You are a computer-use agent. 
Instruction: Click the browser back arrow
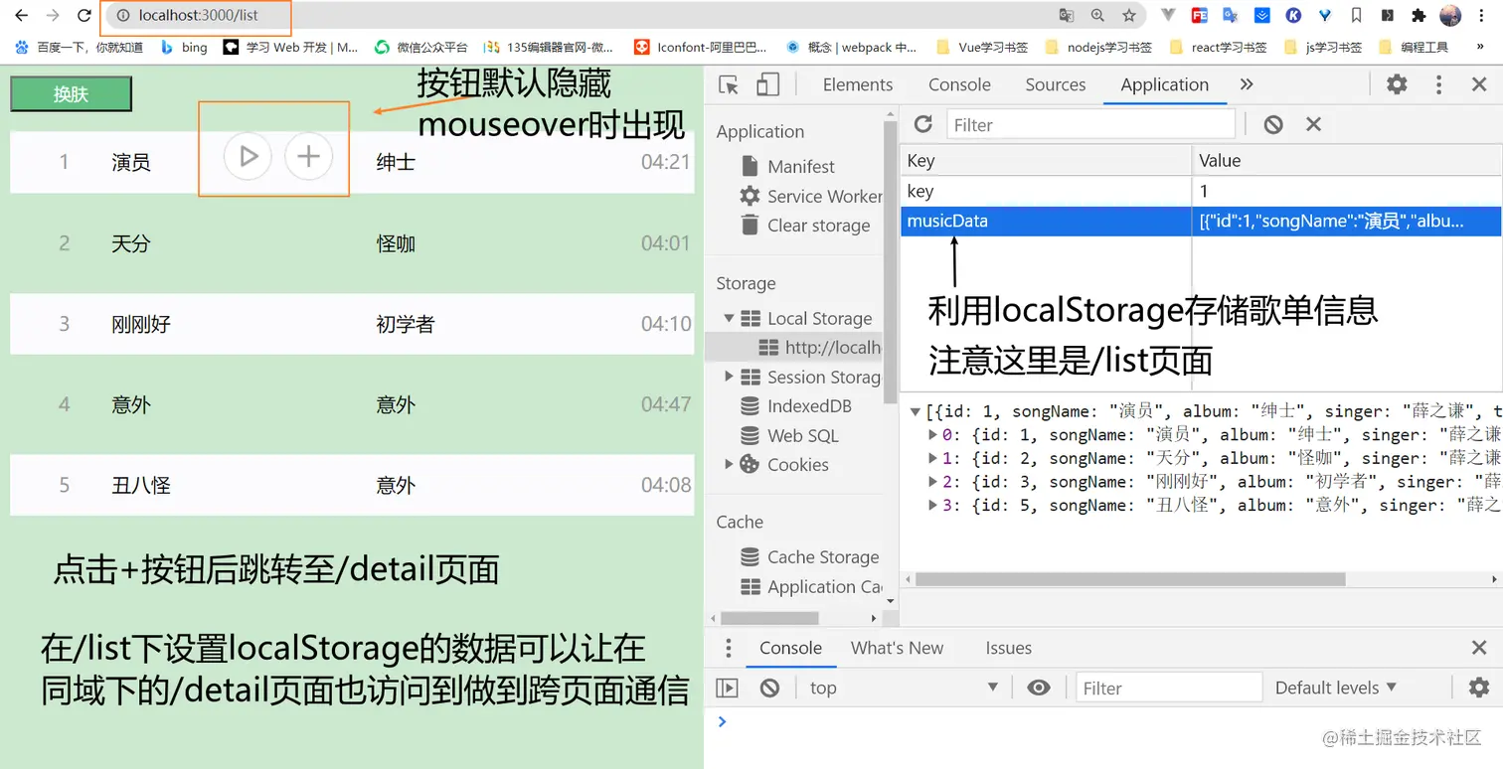(21, 16)
